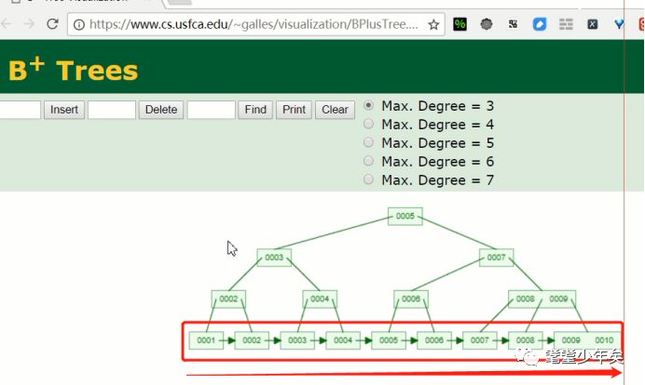Image resolution: width=645 pixels, height=385 pixels.
Task: Click leaf node 0003 in bottom row
Action: point(297,340)
